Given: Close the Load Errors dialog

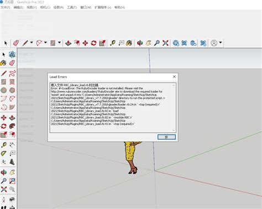Looking at the screenshot, I should click(x=174, y=77).
